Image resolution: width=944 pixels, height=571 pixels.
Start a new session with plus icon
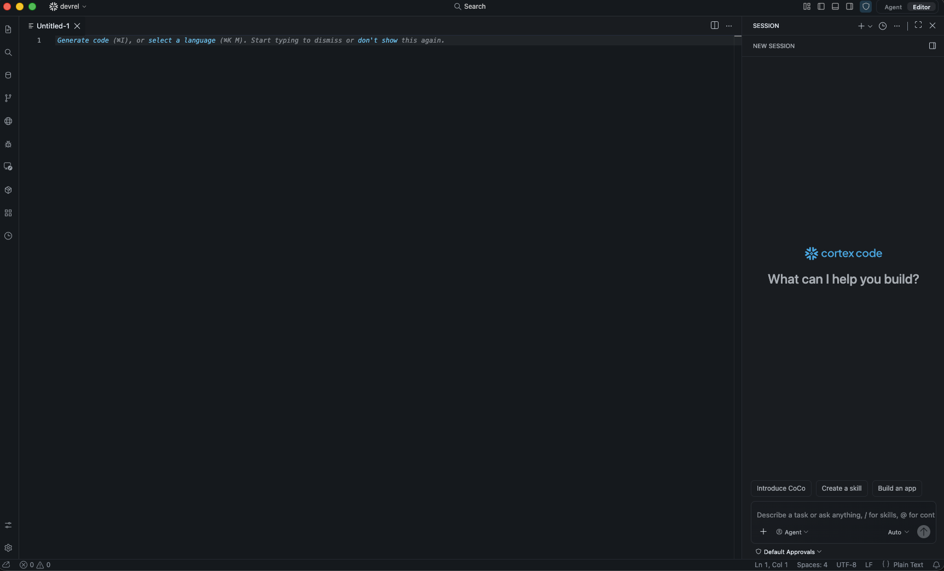861,26
